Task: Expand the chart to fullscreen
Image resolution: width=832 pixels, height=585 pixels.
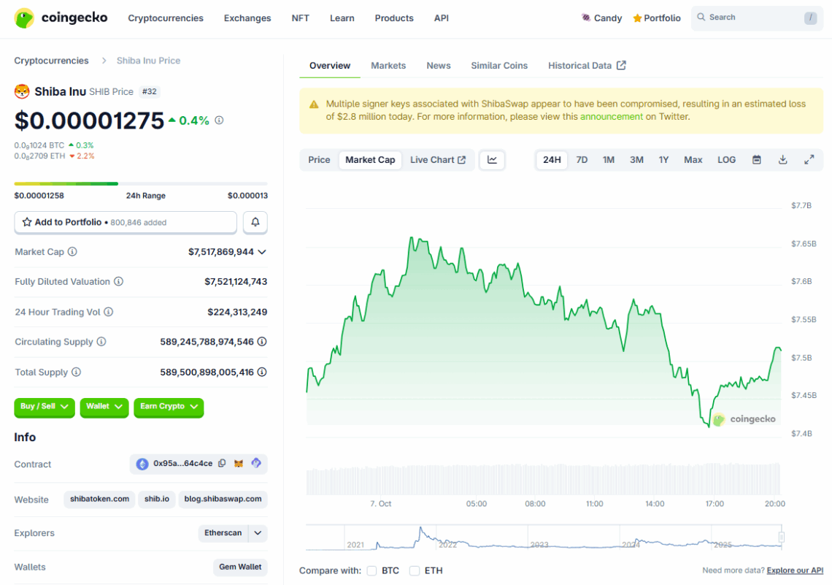Action: click(x=809, y=159)
